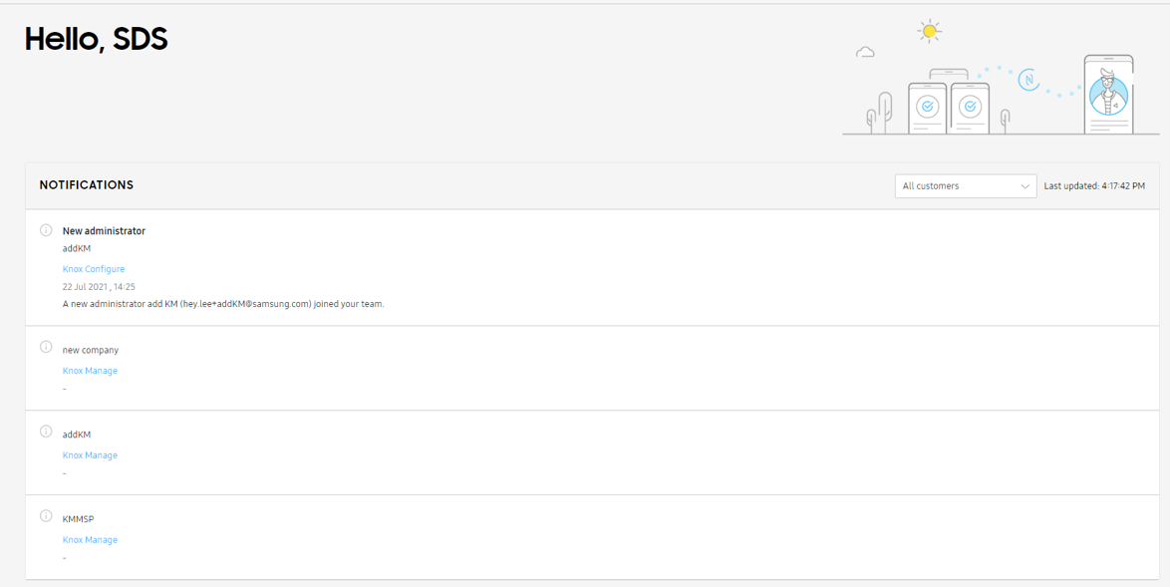Open the Knox Manage link under new company
This screenshot has width=1170, height=587.
point(90,371)
